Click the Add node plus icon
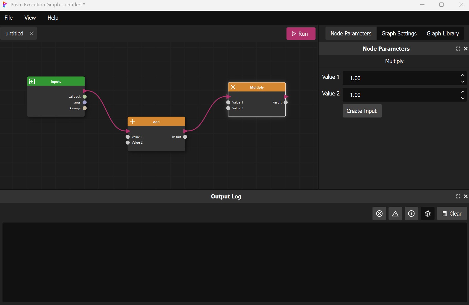 (x=133, y=122)
